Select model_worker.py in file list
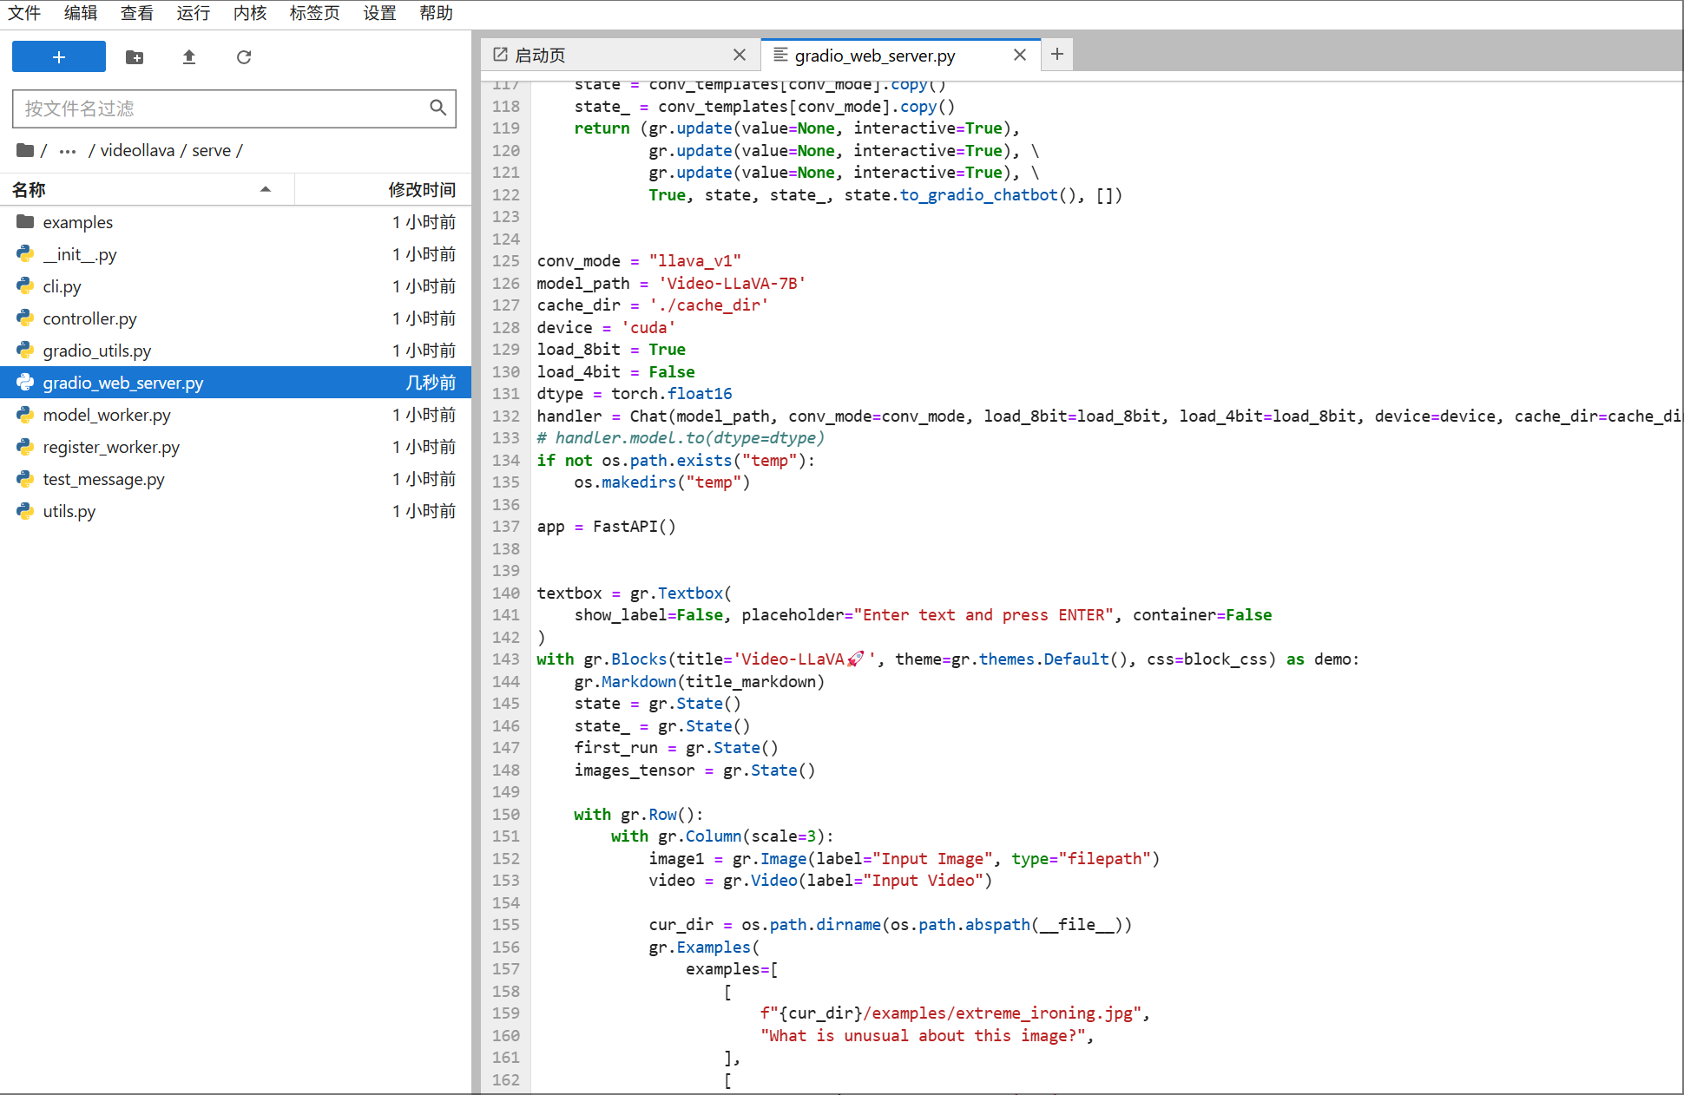This screenshot has width=1684, height=1095. 107,415
